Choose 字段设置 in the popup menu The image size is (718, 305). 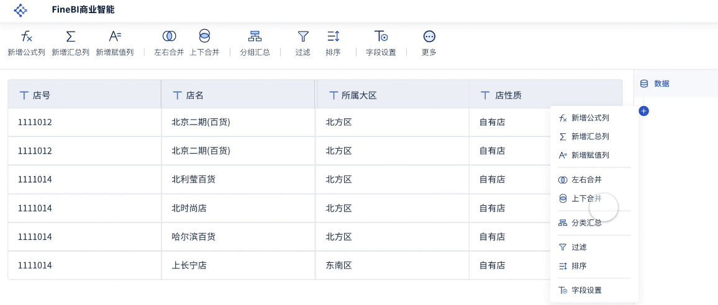586,290
